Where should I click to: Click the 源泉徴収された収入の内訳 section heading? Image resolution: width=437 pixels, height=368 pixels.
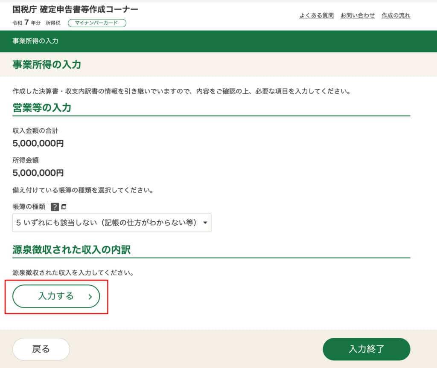pyautogui.click(x=71, y=249)
